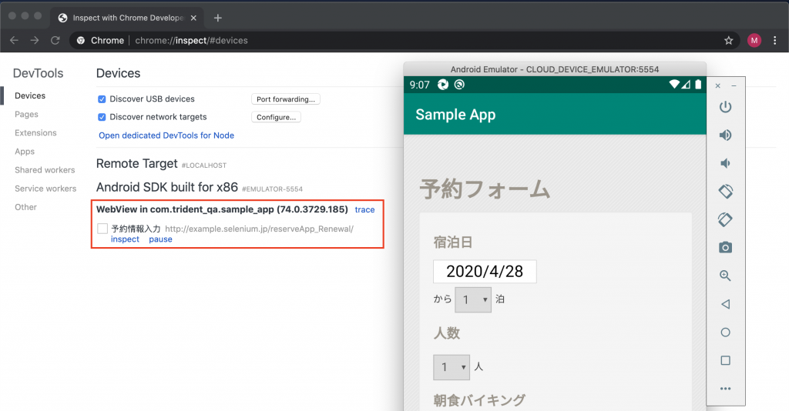Click the Remote Target heading
The height and width of the screenshot is (411, 789).
[x=137, y=164]
